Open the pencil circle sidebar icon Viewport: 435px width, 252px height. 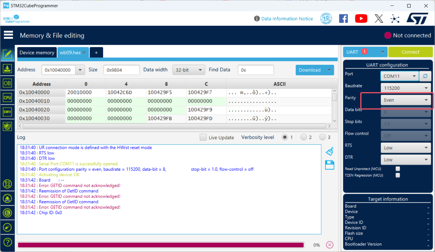tap(7, 227)
